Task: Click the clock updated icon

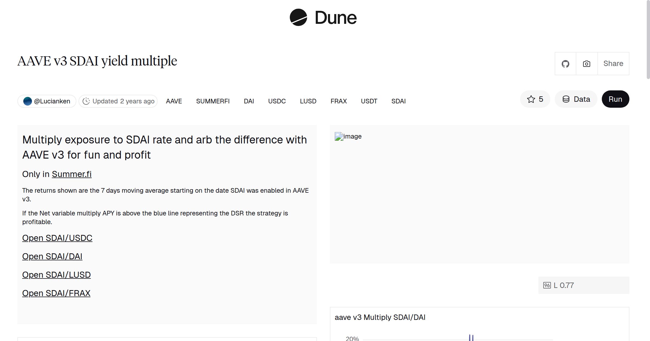Action: click(86, 101)
